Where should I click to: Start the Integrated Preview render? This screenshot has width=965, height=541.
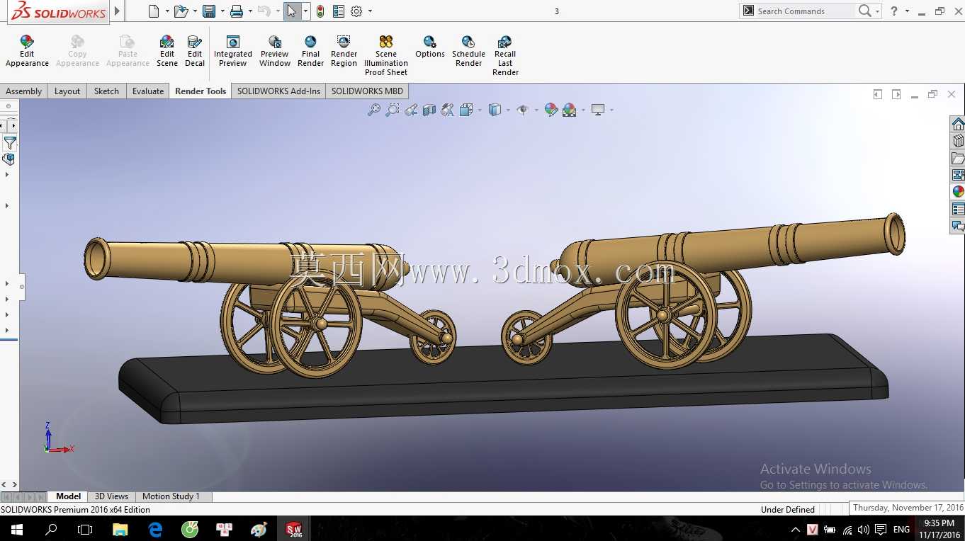coord(233,51)
